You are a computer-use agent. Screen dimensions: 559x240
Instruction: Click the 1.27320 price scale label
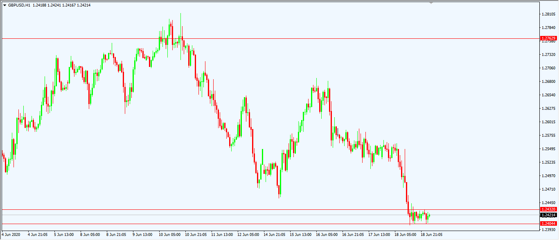click(x=548, y=55)
